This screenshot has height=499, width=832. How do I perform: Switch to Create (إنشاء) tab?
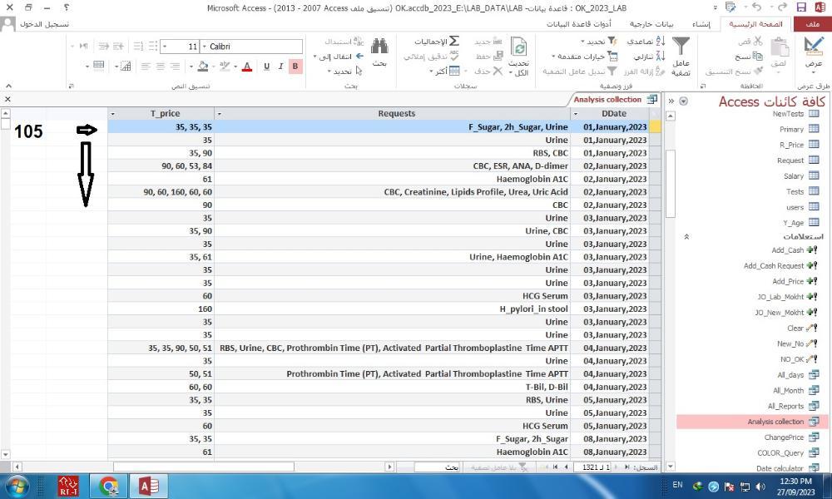[701, 24]
